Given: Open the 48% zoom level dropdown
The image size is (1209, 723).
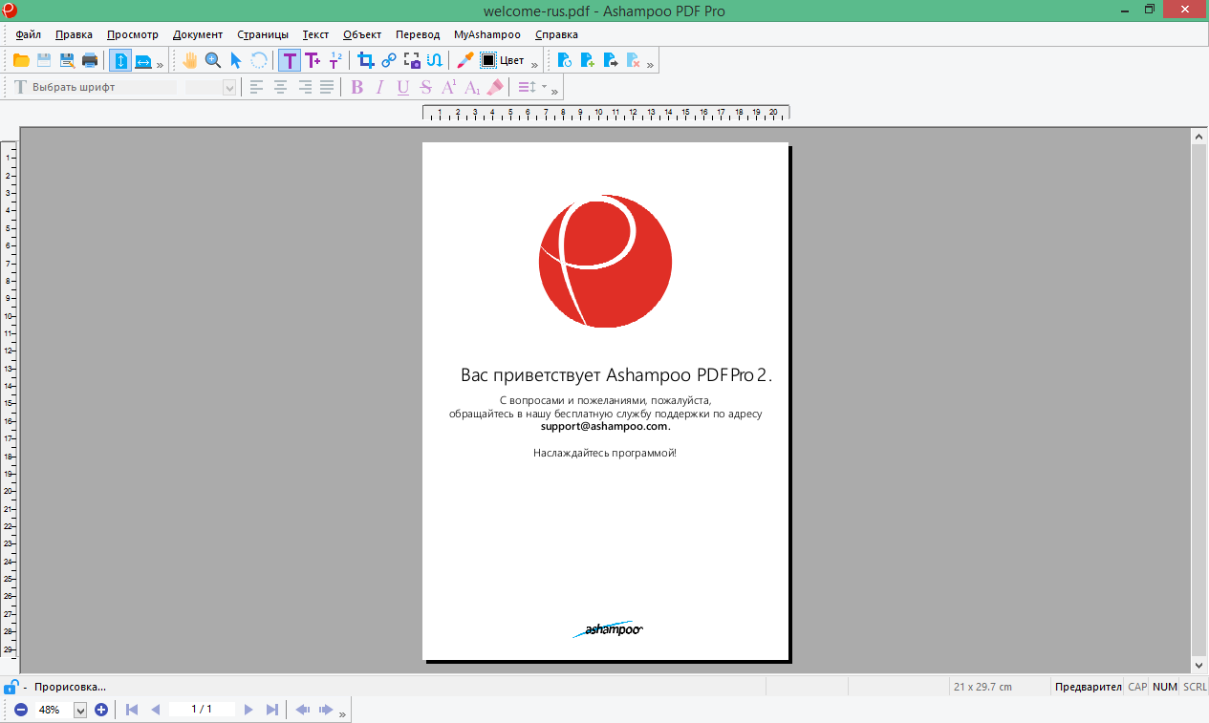Looking at the screenshot, I should 79,710.
